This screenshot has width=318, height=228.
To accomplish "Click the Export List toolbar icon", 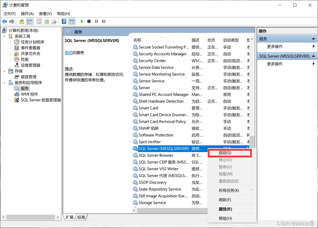I will [54, 21].
